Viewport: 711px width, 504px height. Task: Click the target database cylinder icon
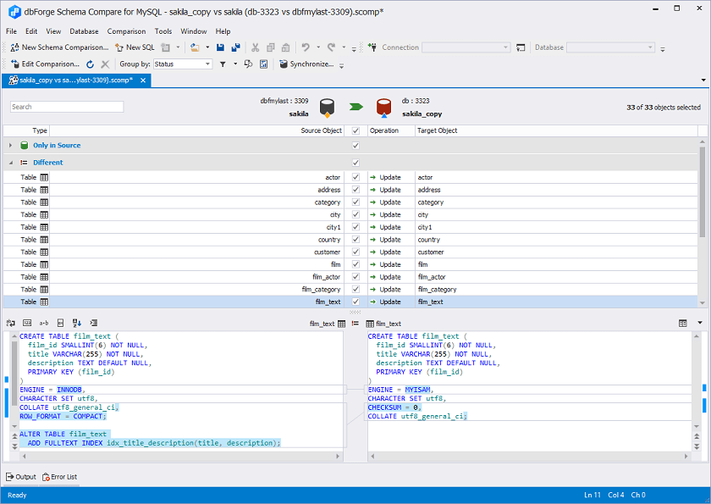tap(384, 108)
